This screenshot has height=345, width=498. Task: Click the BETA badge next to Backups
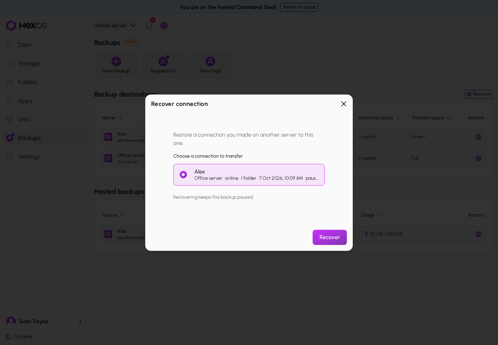131,42
